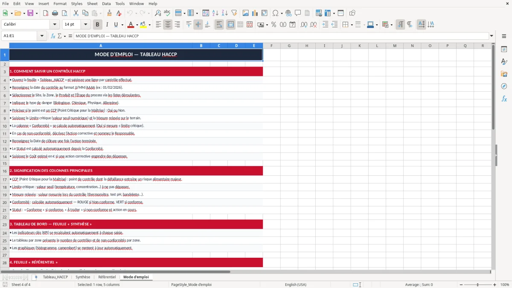Expand the formula bar

pos(492,36)
